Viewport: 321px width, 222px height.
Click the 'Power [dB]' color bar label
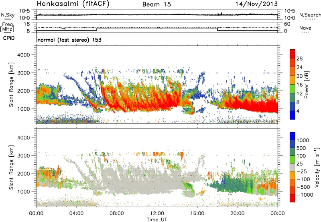(306, 85)
